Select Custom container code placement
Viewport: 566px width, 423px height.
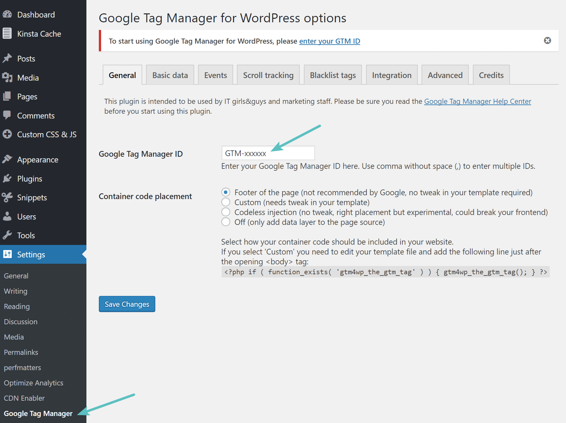226,202
